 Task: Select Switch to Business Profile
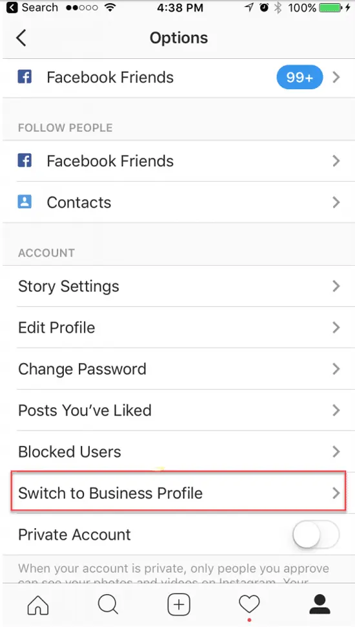coord(179,493)
